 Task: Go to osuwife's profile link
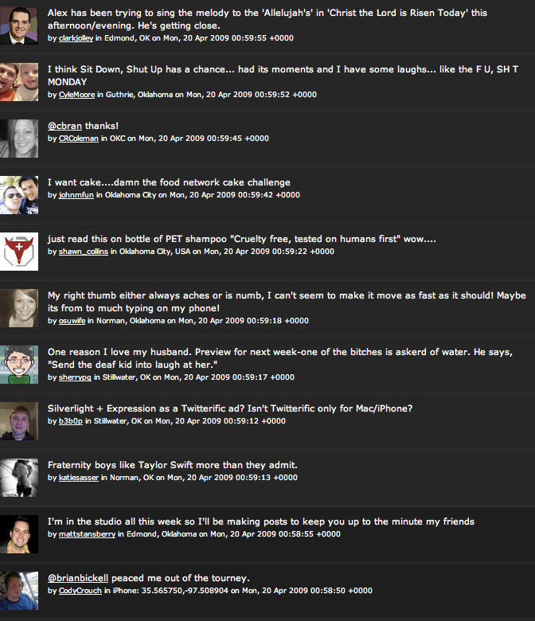point(72,321)
